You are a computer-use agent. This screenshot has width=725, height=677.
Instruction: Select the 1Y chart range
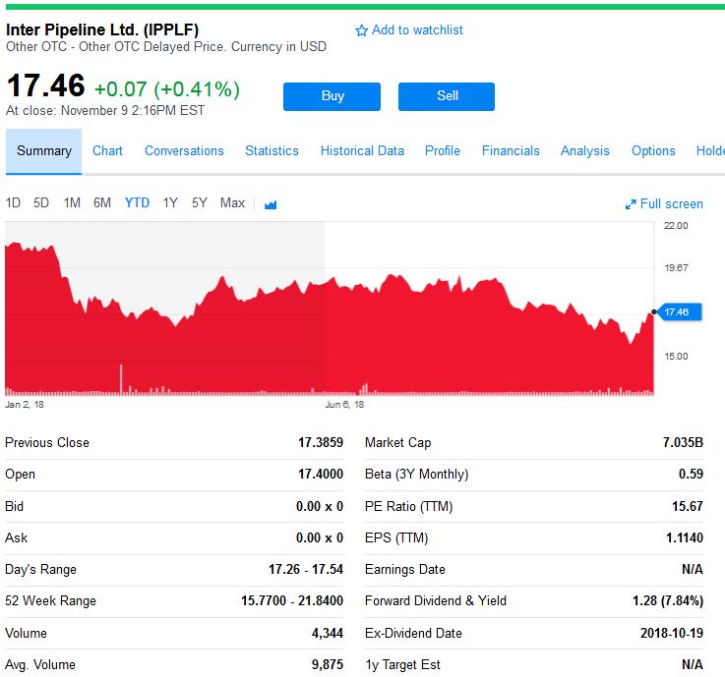click(x=170, y=203)
